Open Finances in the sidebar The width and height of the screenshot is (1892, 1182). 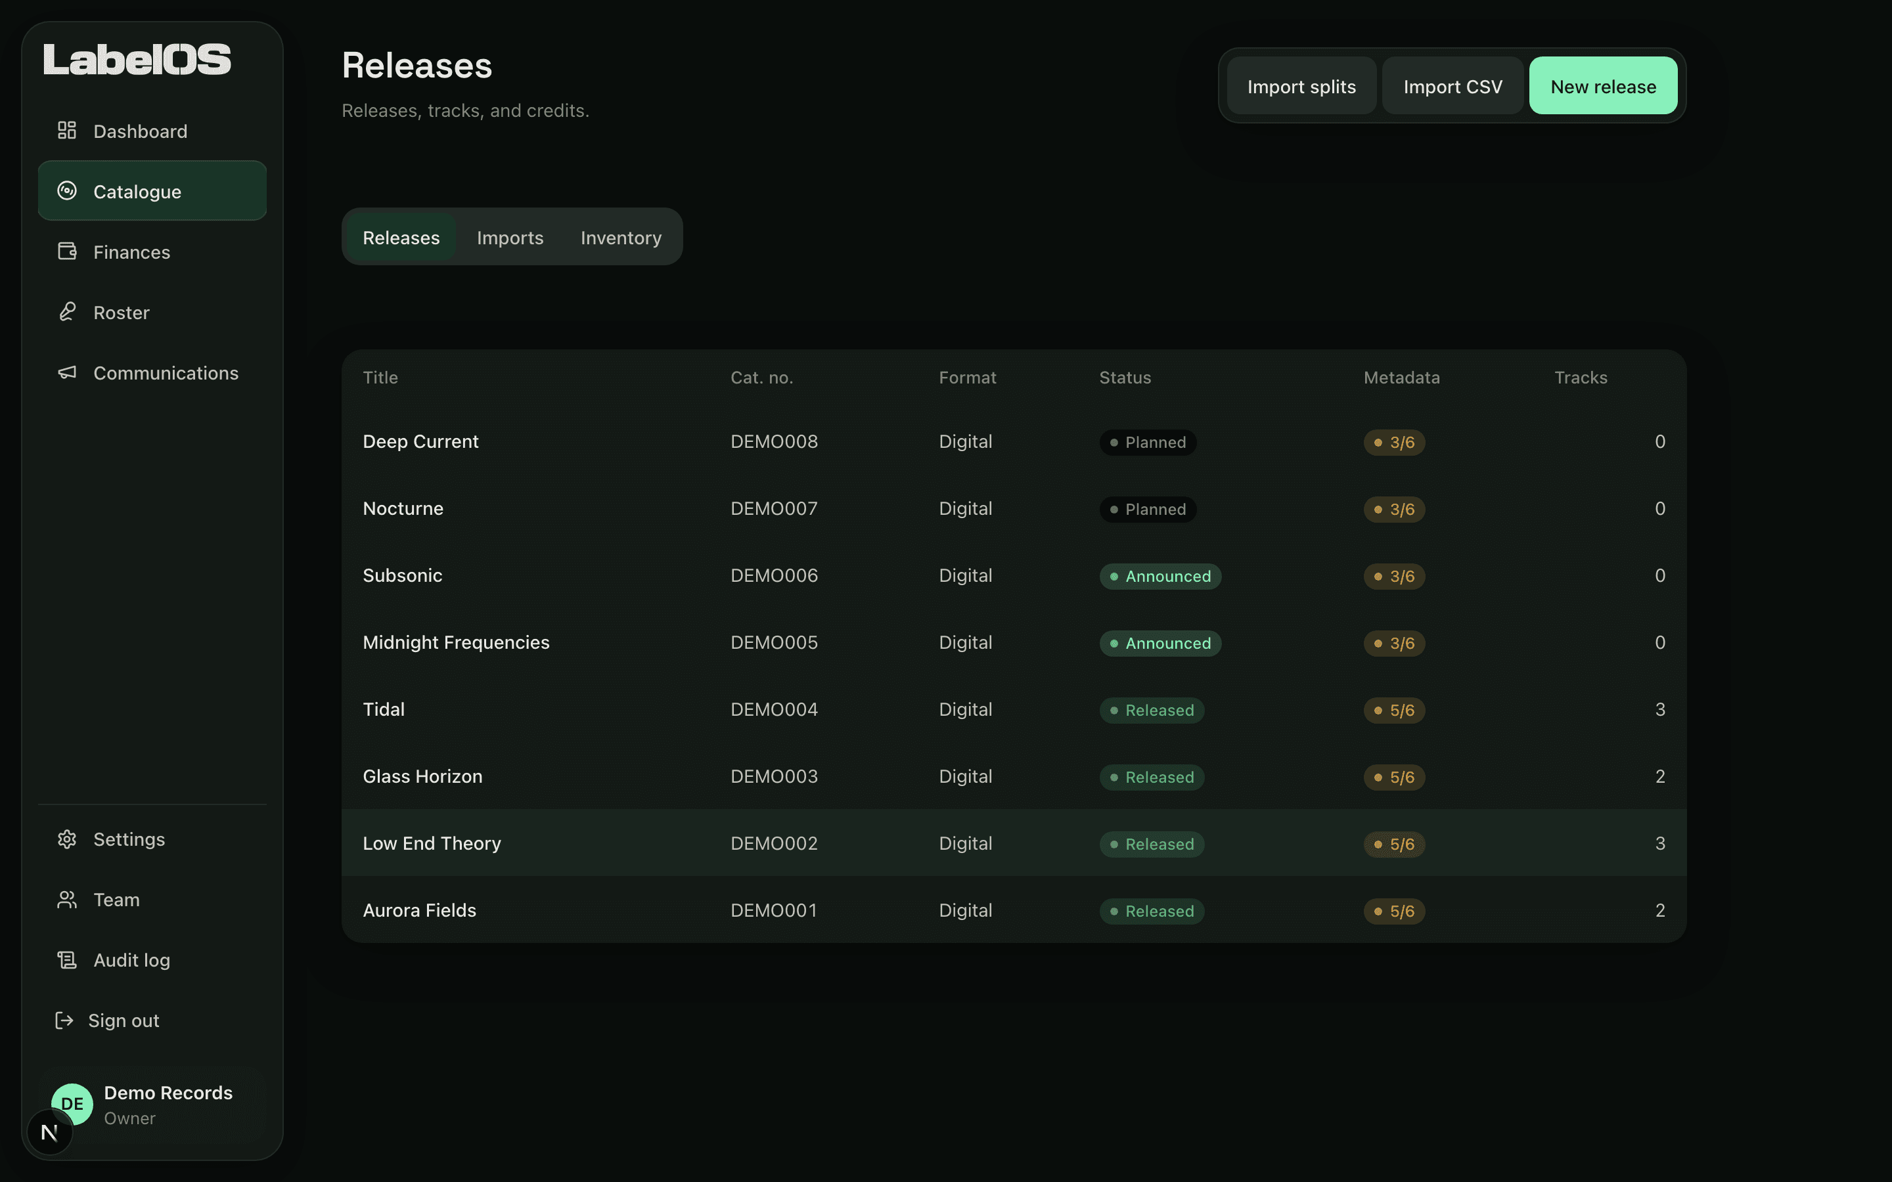click(152, 252)
